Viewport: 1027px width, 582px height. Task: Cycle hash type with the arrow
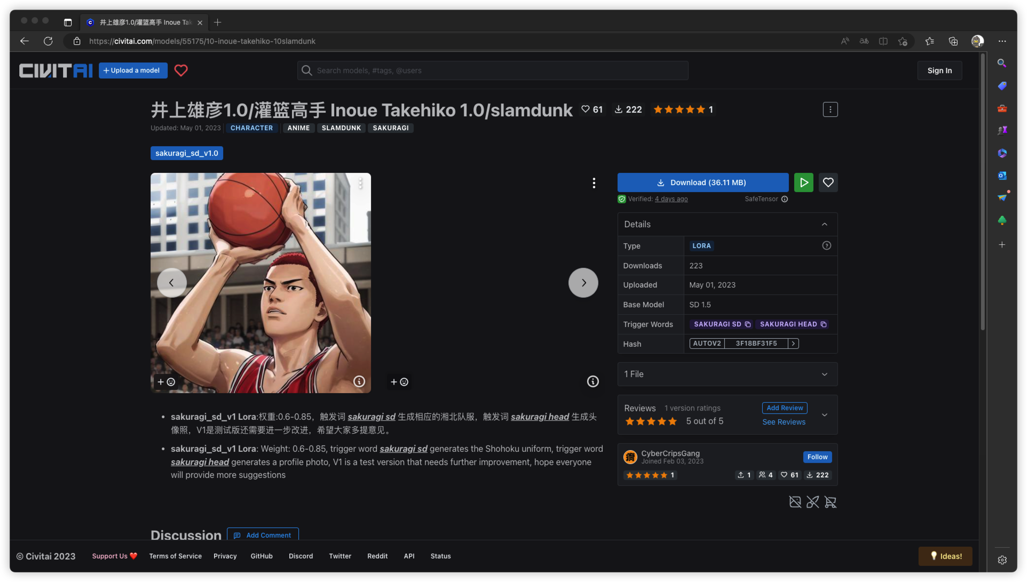(x=794, y=344)
